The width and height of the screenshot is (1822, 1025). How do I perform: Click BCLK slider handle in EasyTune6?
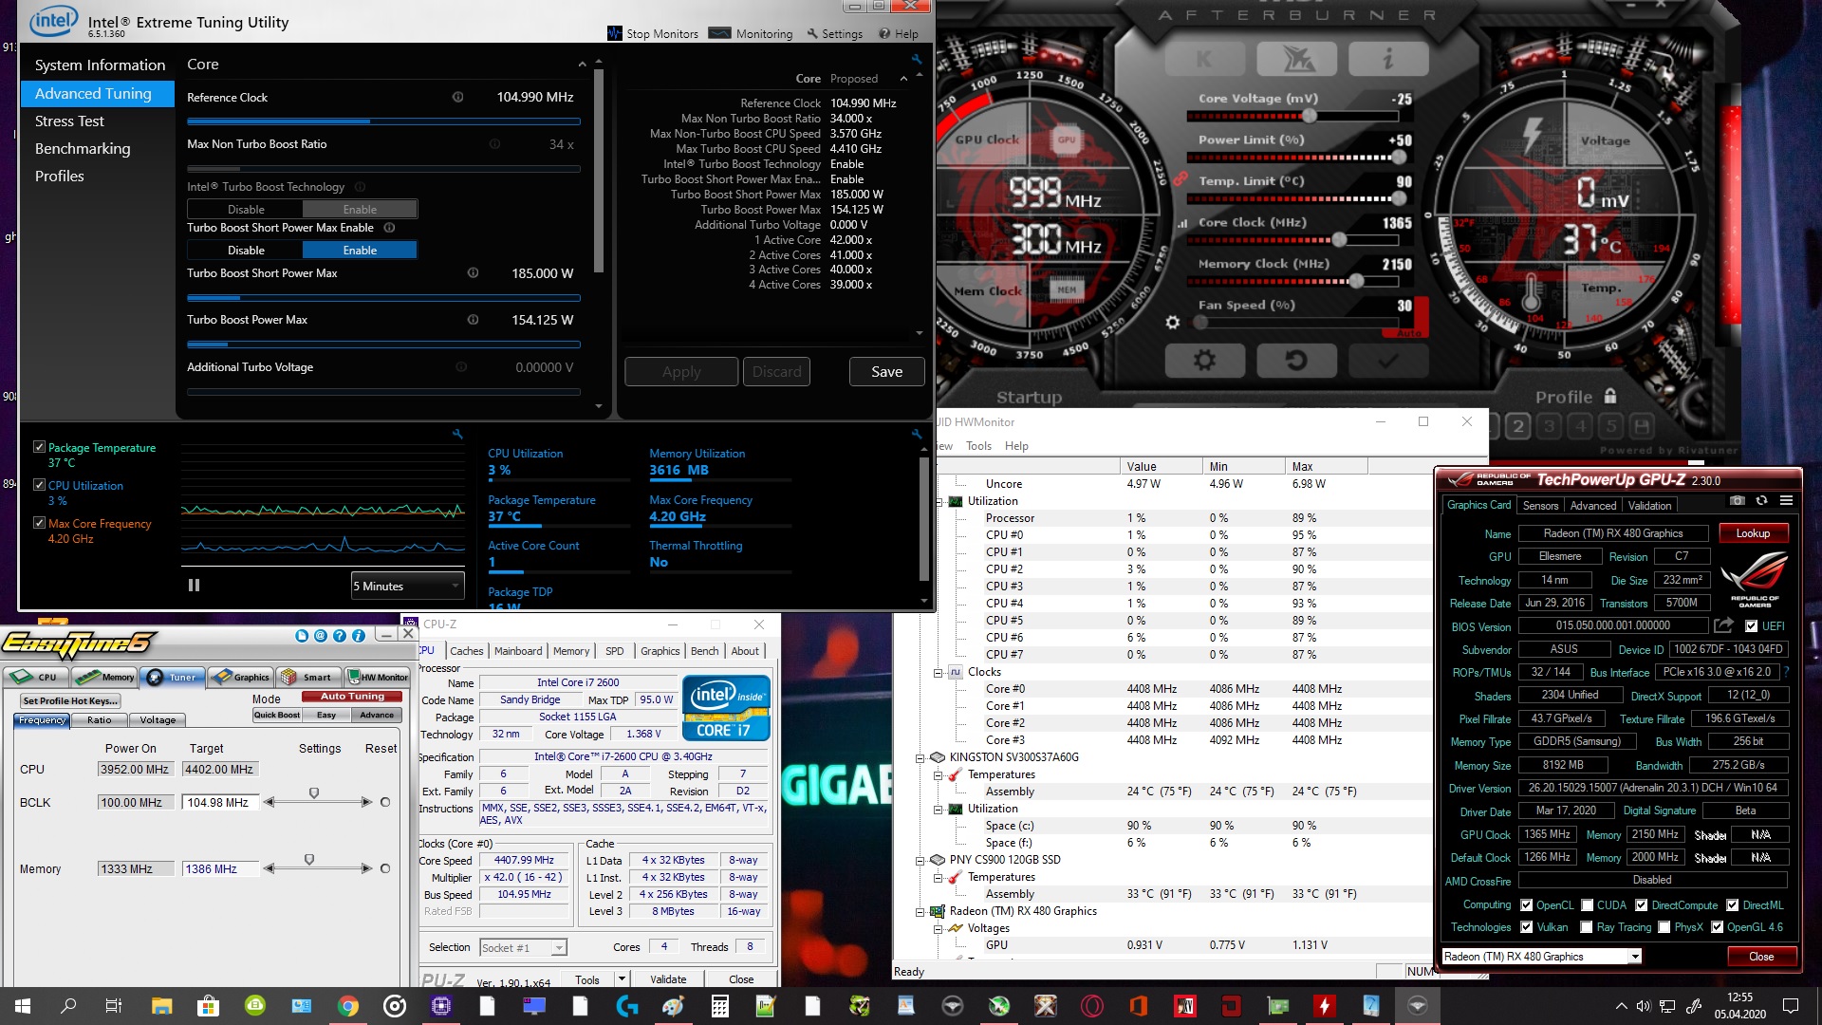coord(314,792)
